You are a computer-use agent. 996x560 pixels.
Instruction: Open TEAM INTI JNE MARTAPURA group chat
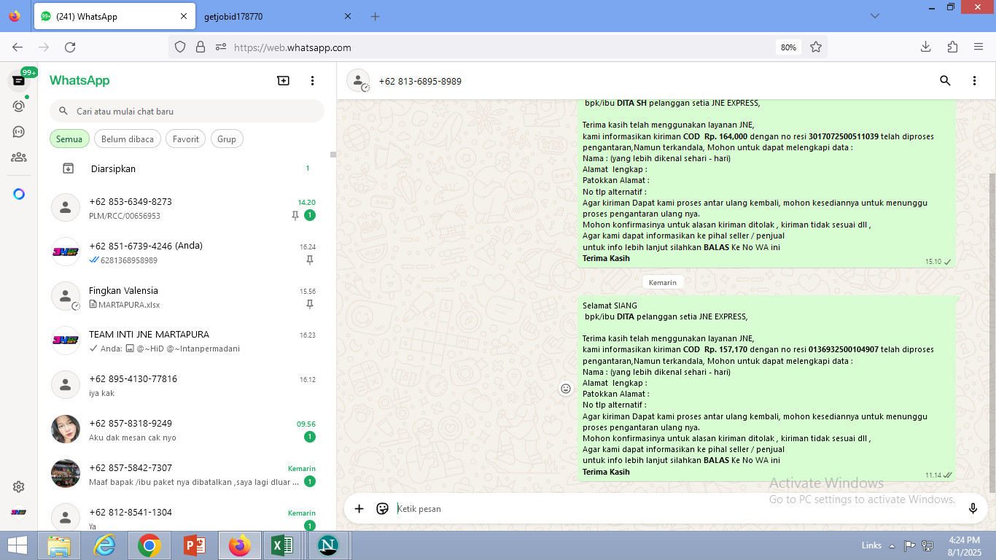pyautogui.click(x=187, y=341)
